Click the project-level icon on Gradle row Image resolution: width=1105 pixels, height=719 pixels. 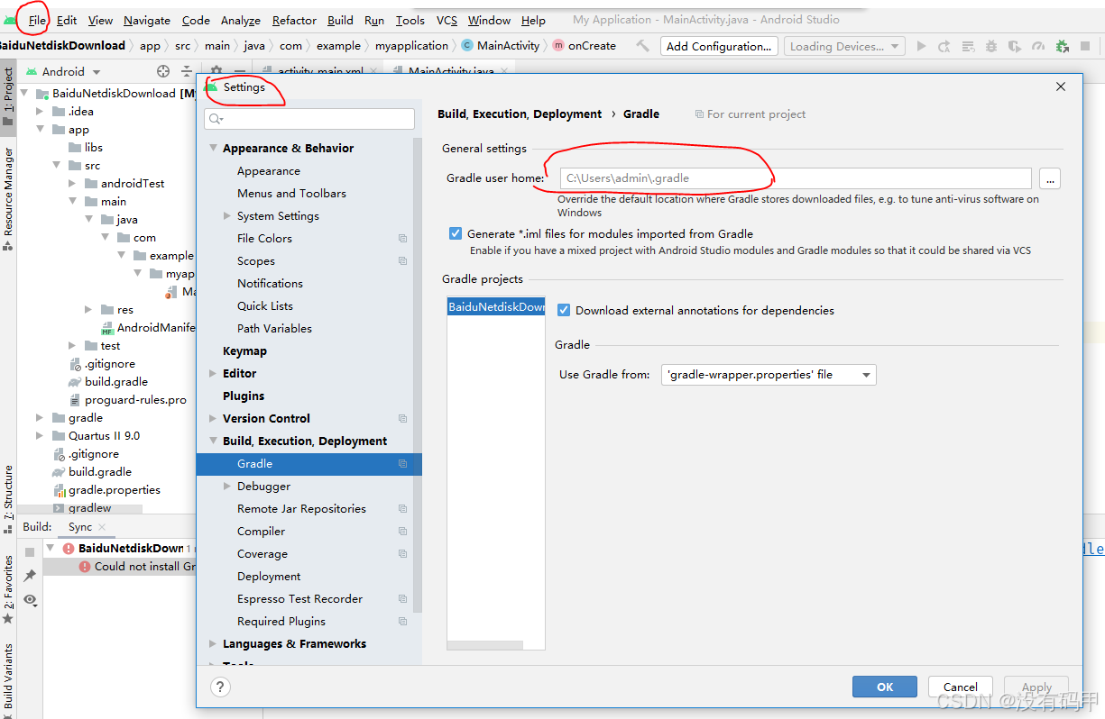click(402, 464)
